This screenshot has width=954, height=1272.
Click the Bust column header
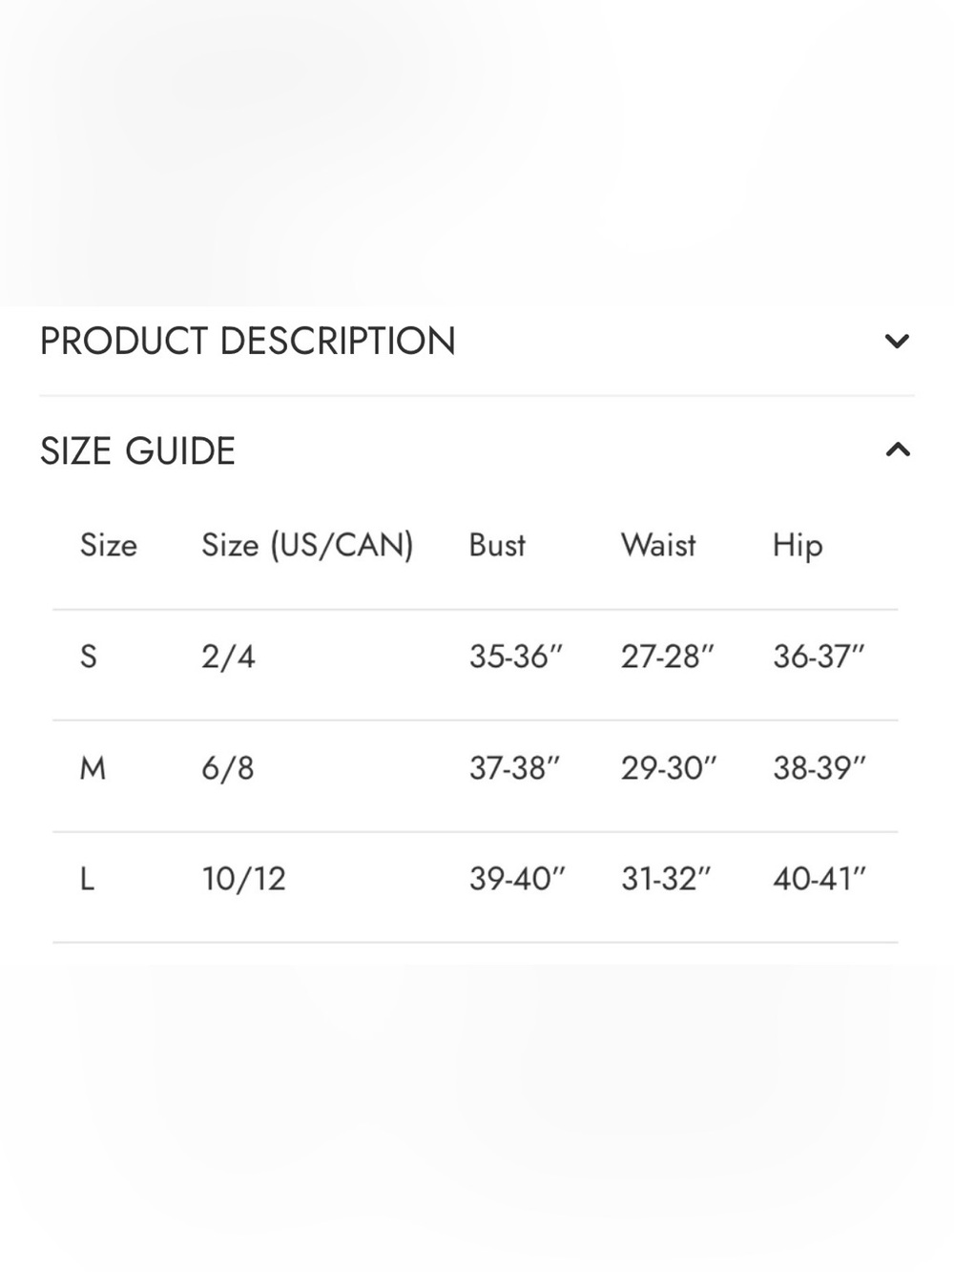(x=497, y=545)
